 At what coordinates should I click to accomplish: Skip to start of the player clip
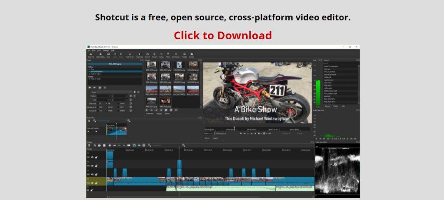click(x=241, y=133)
